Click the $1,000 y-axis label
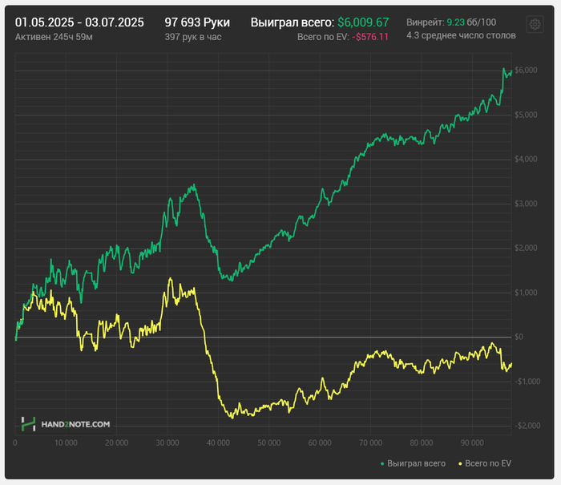 tap(526, 293)
